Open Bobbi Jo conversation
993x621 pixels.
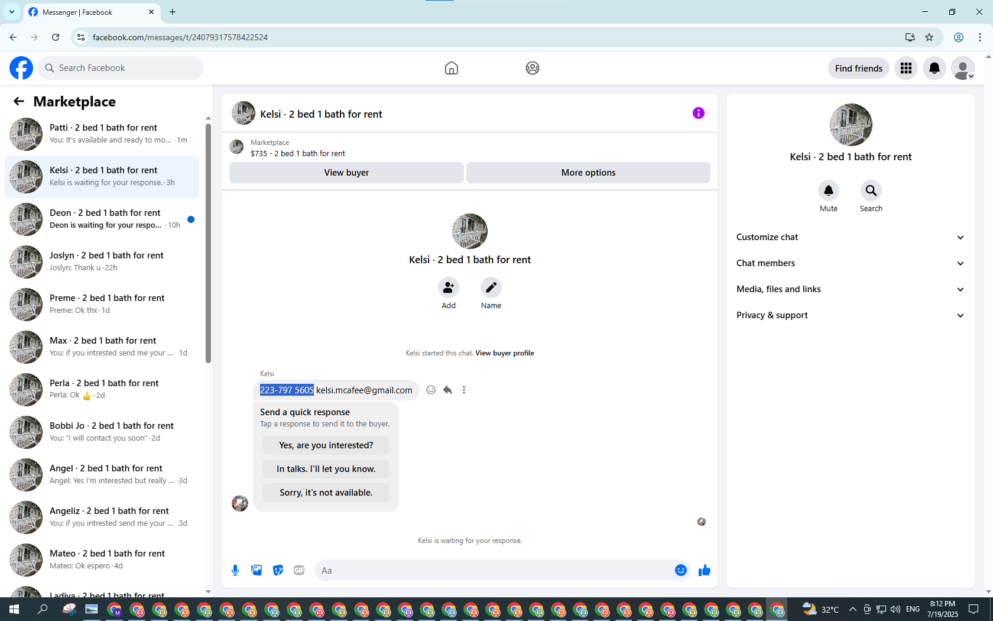(102, 432)
